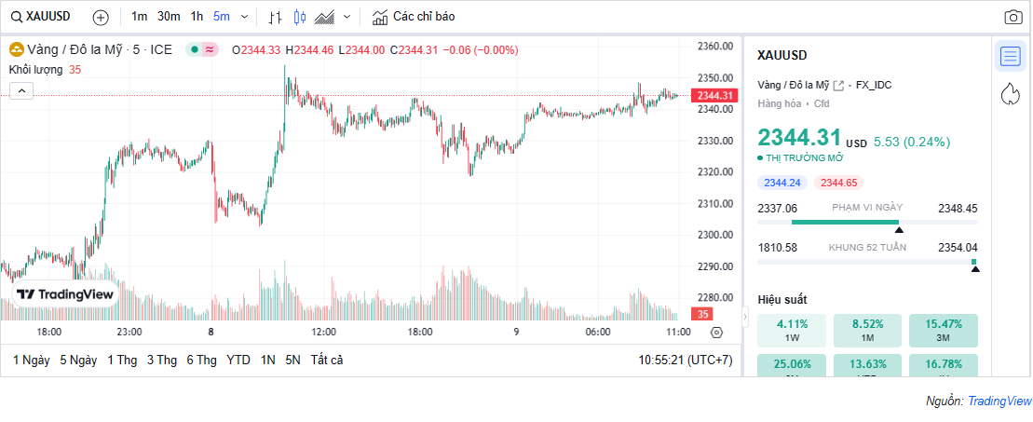Open the TradingView source link
The width and height of the screenshot is (1033, 422).
pyautogui.click(x=999, y=401)
